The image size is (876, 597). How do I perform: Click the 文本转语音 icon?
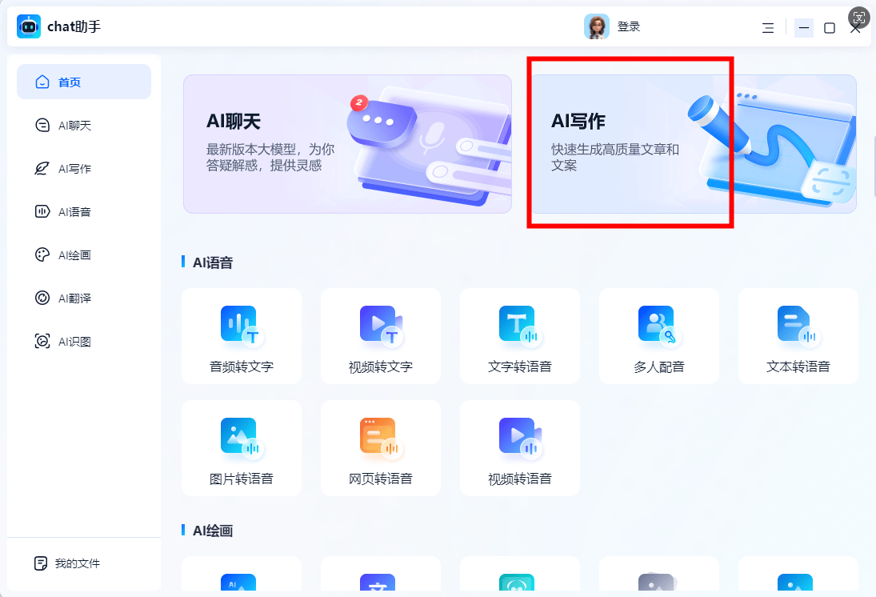[798, 326]
